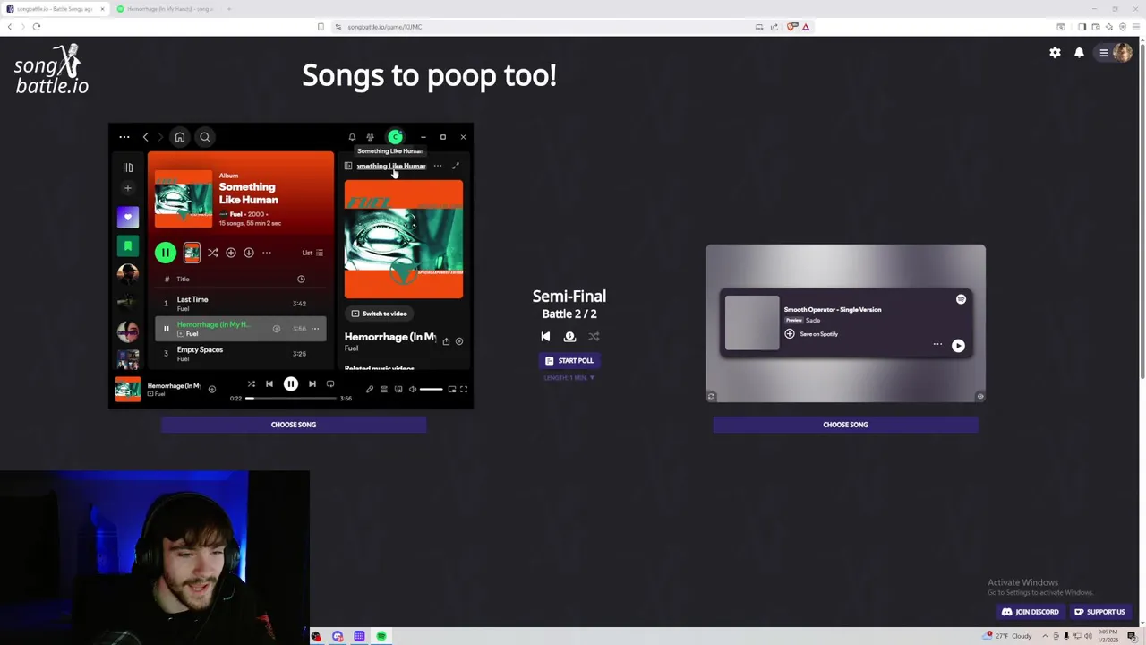Pause playback in the Spotify player bar
The image size is (1146, 645).
(291, 384)
